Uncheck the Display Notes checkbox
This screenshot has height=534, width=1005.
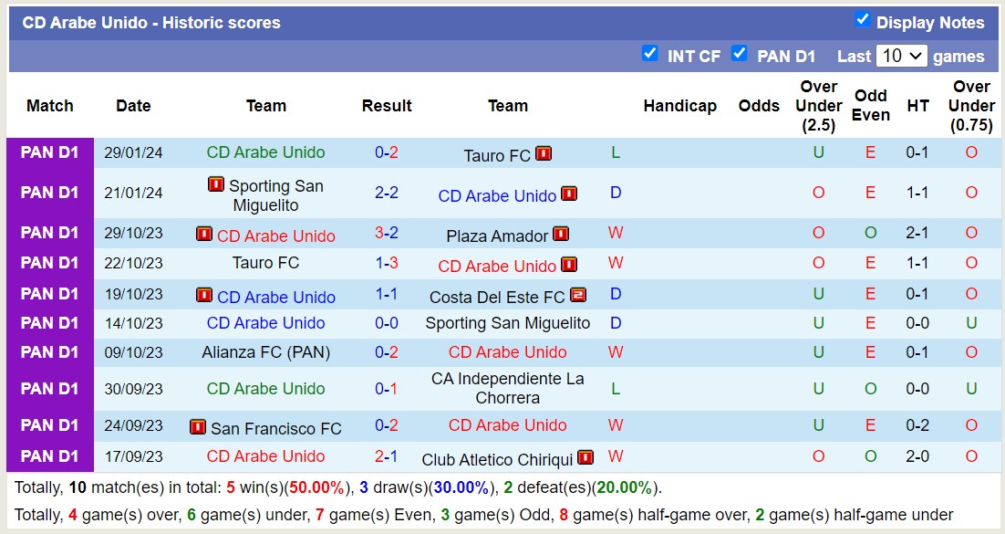(862, 20)
